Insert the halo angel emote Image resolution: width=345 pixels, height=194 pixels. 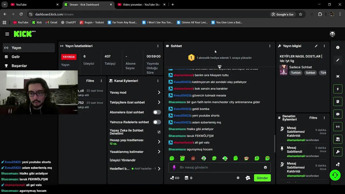[x=182, y=158]
